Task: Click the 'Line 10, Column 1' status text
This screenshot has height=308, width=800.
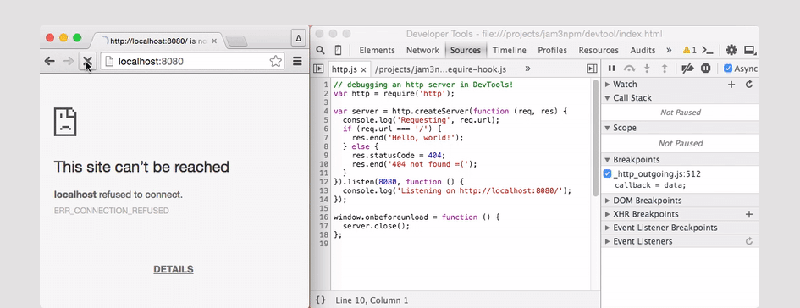Action: [372, 300]
